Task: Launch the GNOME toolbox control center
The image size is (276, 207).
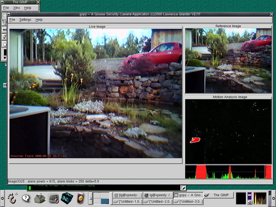Action: click(x=40, y=198)
